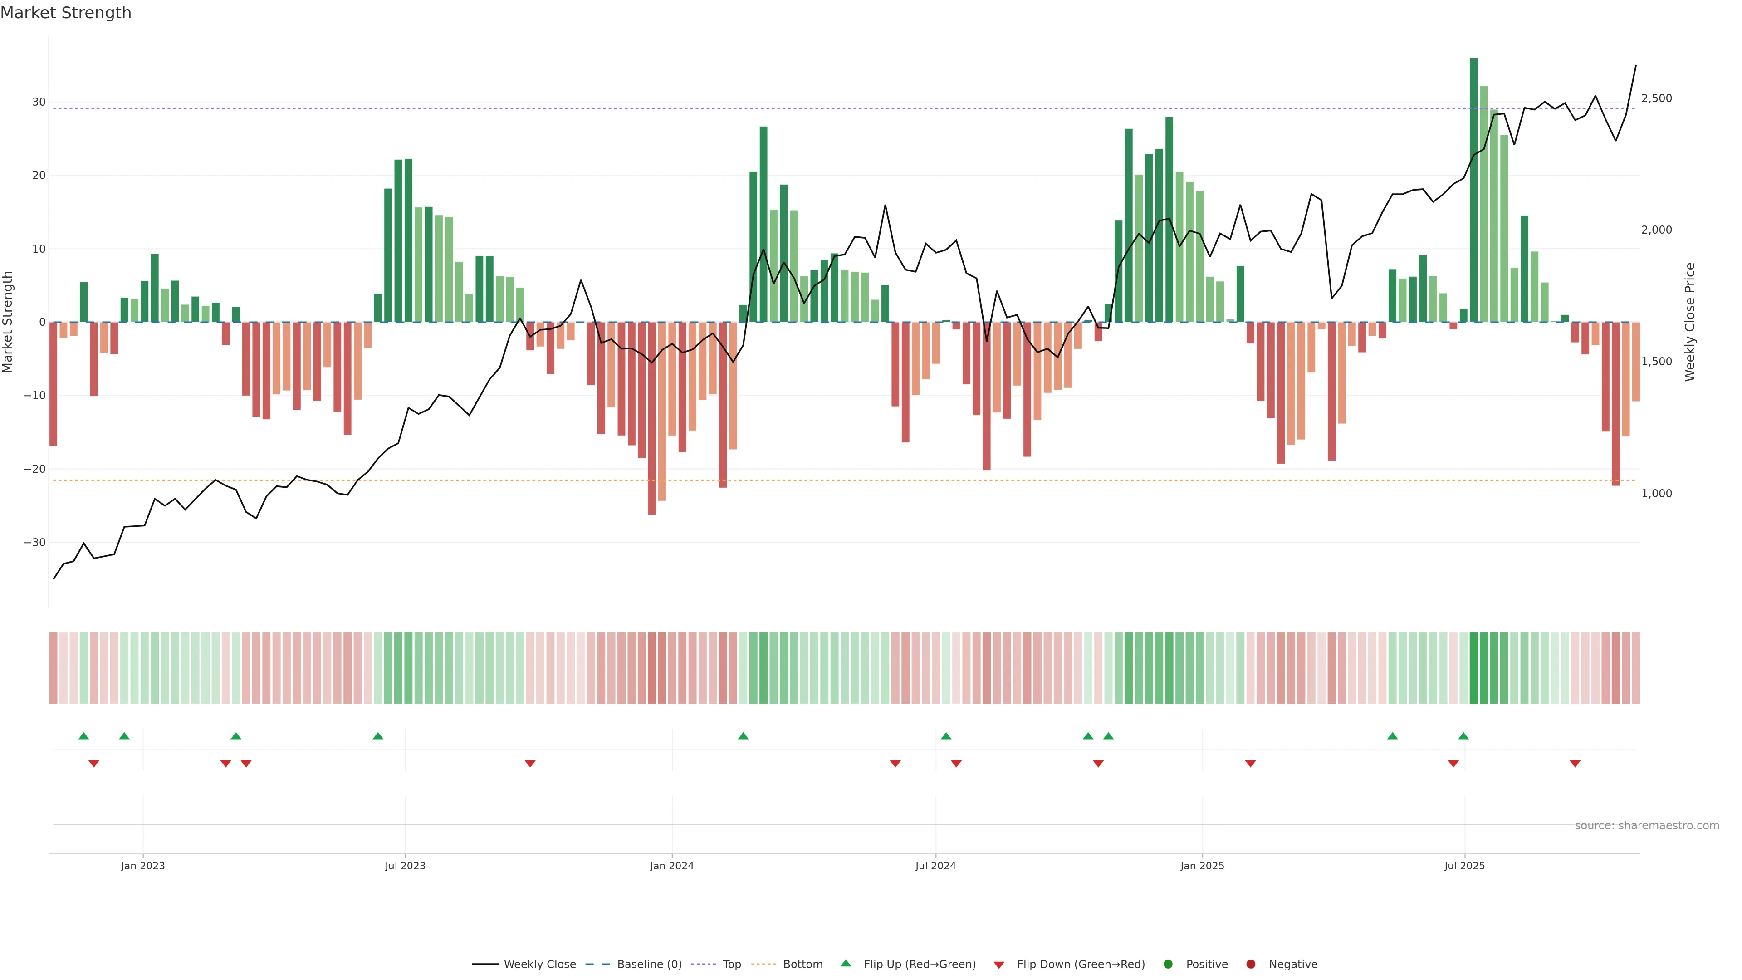This screenshot has width=1742, height=980.
Task: Click the Weekly Close Price axis title
Action: pos(1690,322)
